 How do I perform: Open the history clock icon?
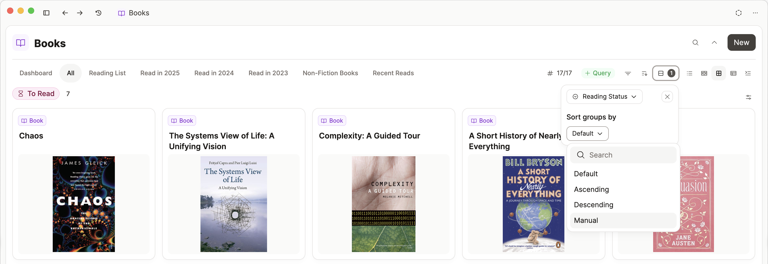[x=98, y=13]
